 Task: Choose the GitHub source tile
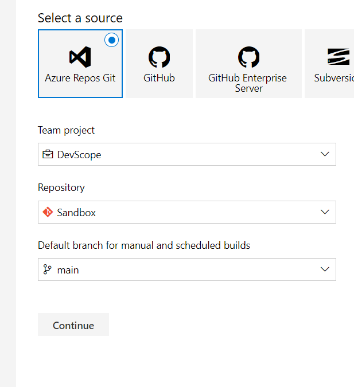tap(159, 64)
